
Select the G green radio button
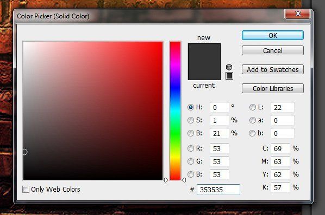coord(190,161)
